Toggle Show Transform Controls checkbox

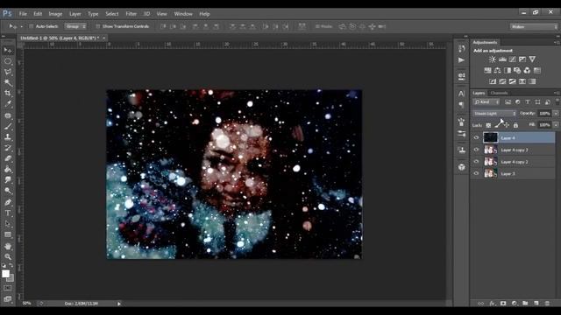pos(97,26)
